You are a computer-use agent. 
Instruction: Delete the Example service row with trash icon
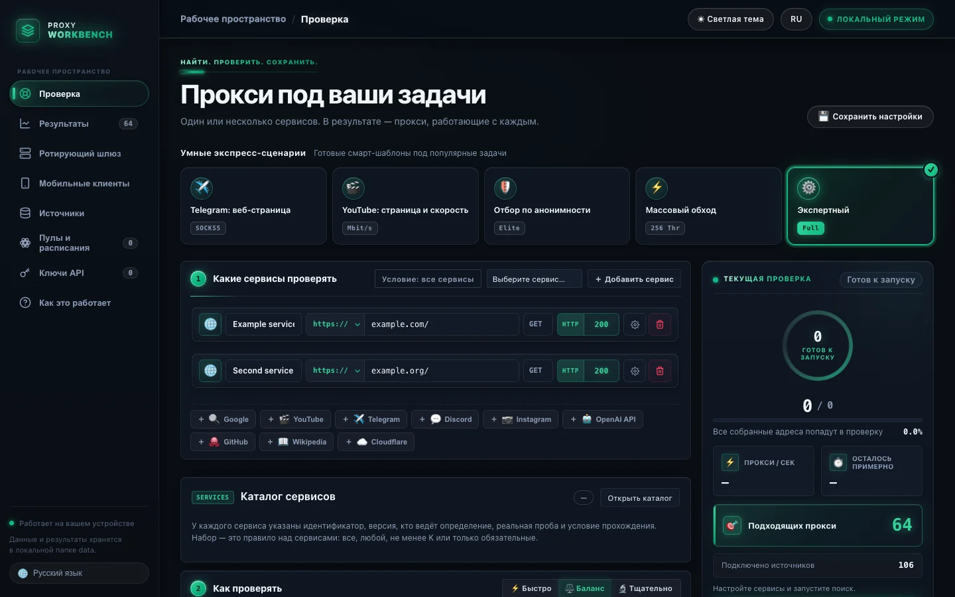click(x=660, y=324)
